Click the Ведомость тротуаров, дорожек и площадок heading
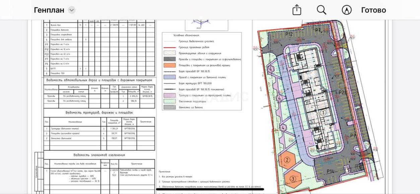Image resolution: width=420 pixels, height=194 pixels. coord(99,113)
